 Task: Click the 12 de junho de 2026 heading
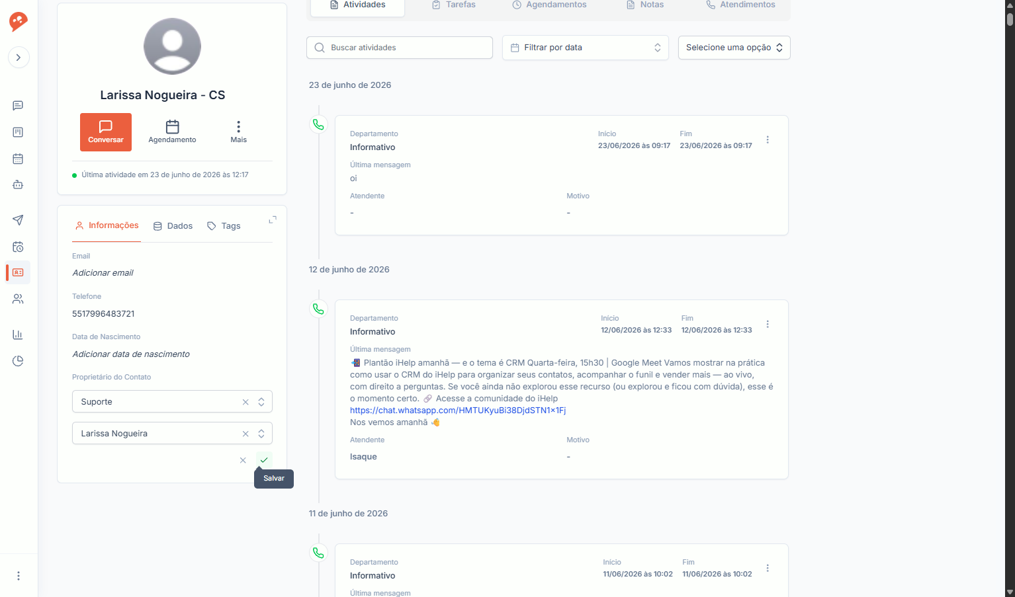coord(349,270)
